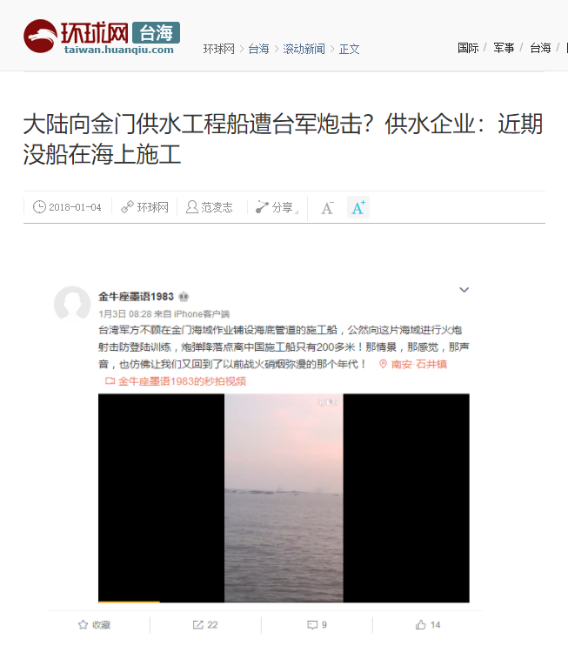The width and height of the screenshot is (568, 659).
Task: Select the 台海 item in top navigation
Action: [x=540, y=48]
